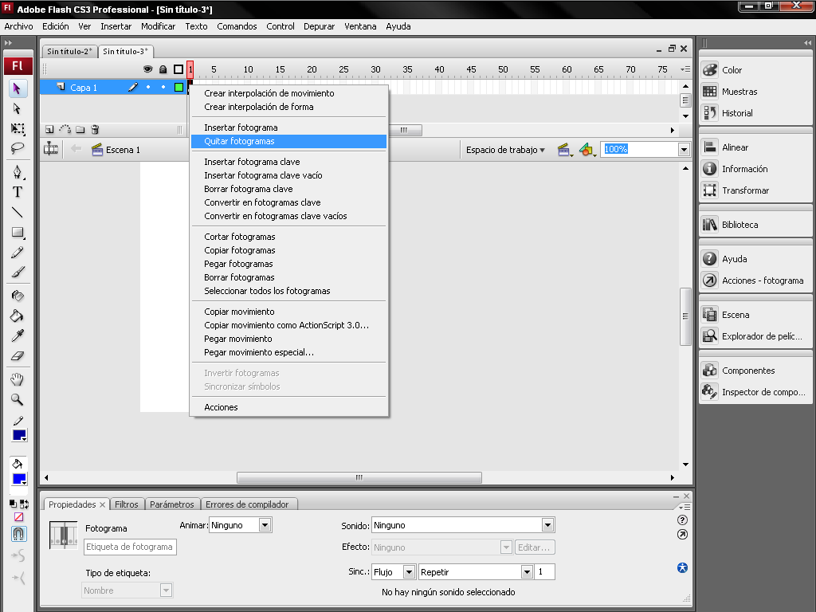Click the Insert Layer Folder icon

[80, 130]
